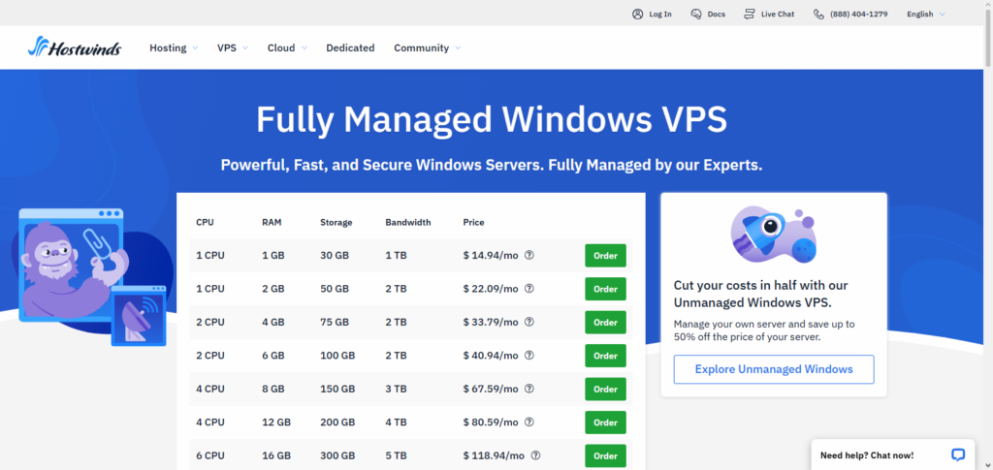Viewport: 993px width, 470px height.
Task: Click the $ 14.94/mo price
Action: pyautogui.click(x=491, y=255)
